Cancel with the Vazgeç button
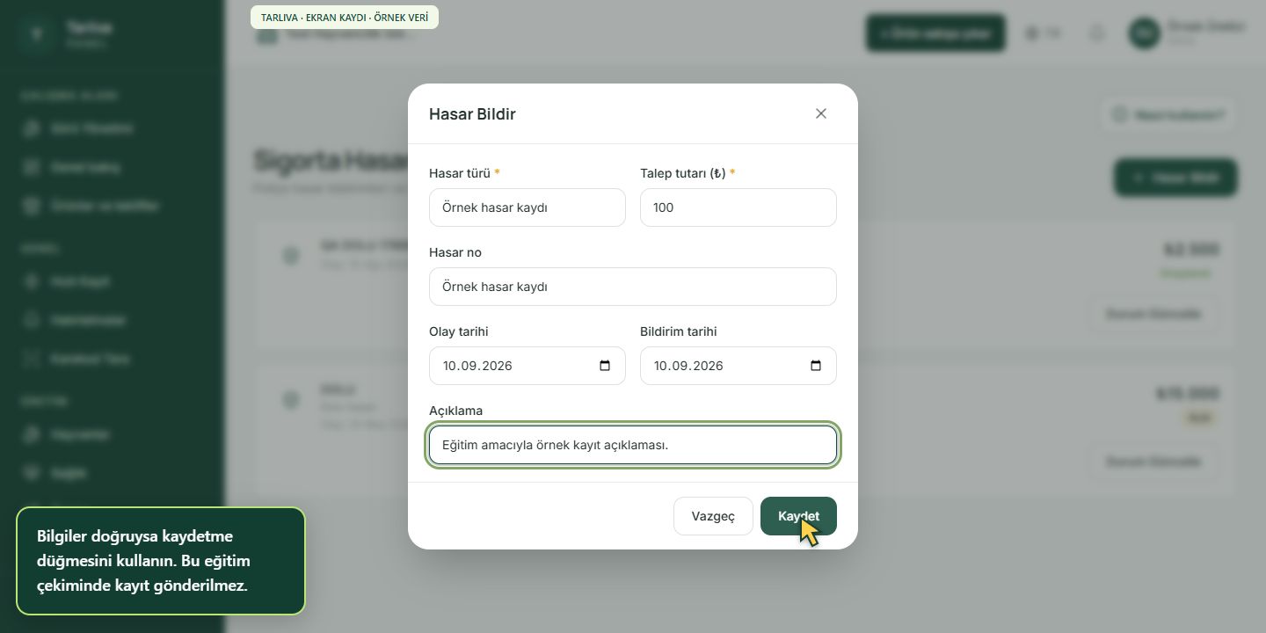Viewport: 1266px width, 633px height. coord(713,516)
